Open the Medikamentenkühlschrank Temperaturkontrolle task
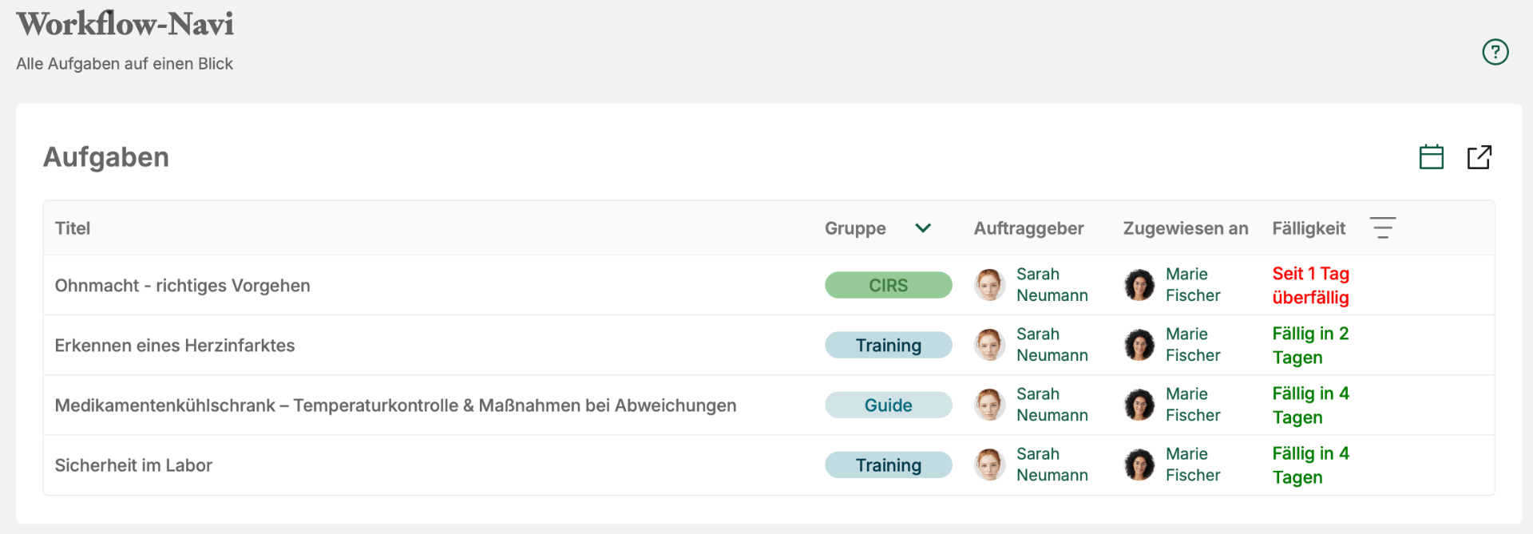This screenshot has height=534, width=1533. click(x=395, y=405)
